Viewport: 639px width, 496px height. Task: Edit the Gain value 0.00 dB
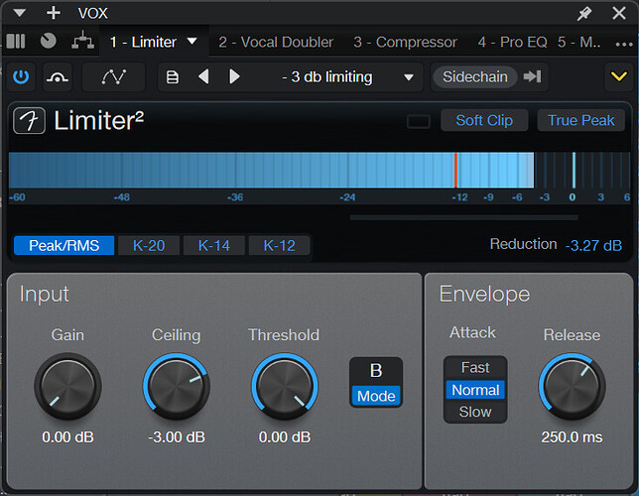(x=67, y=436)
